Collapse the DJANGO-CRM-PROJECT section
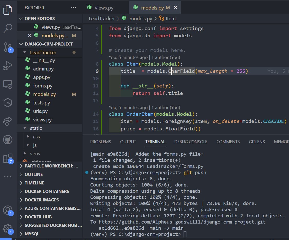This screenshot has height=240, width=289. (50, 44)
